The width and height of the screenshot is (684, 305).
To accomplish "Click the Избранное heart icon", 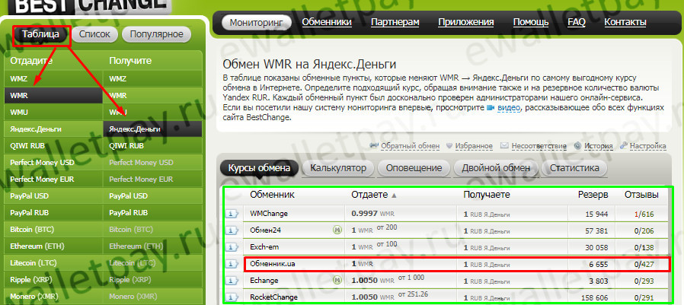I will (x=449, y=146).
